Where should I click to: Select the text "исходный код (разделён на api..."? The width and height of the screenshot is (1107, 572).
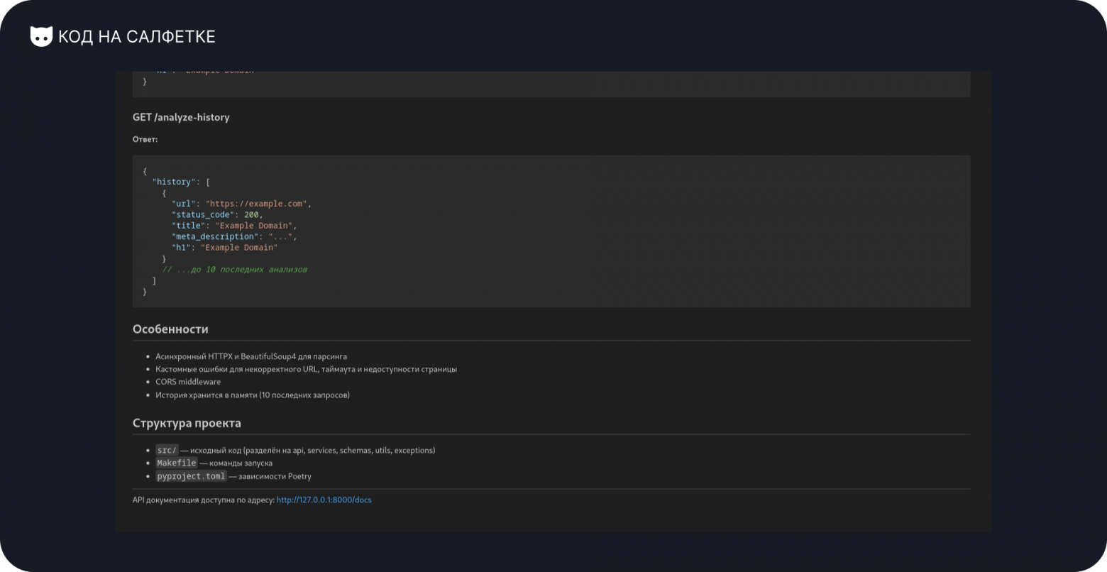tap(313, 450)
